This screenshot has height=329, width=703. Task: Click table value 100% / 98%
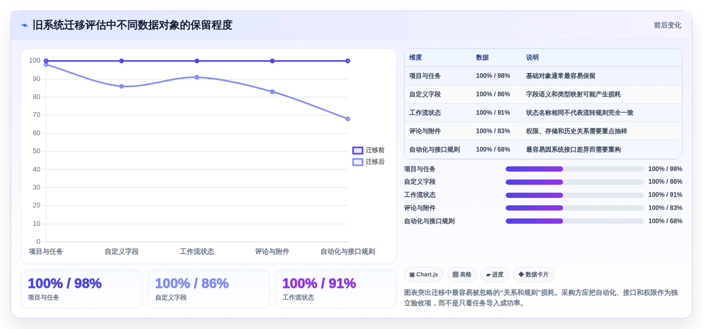pos(493,76)
